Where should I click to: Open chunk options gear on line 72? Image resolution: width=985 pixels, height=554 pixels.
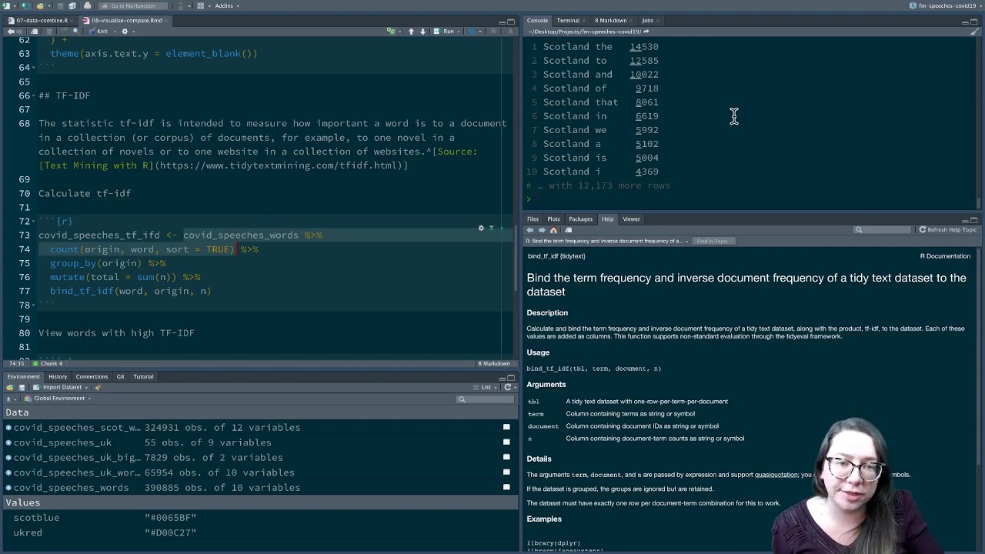pyautogui.click(x=481, y=228)
